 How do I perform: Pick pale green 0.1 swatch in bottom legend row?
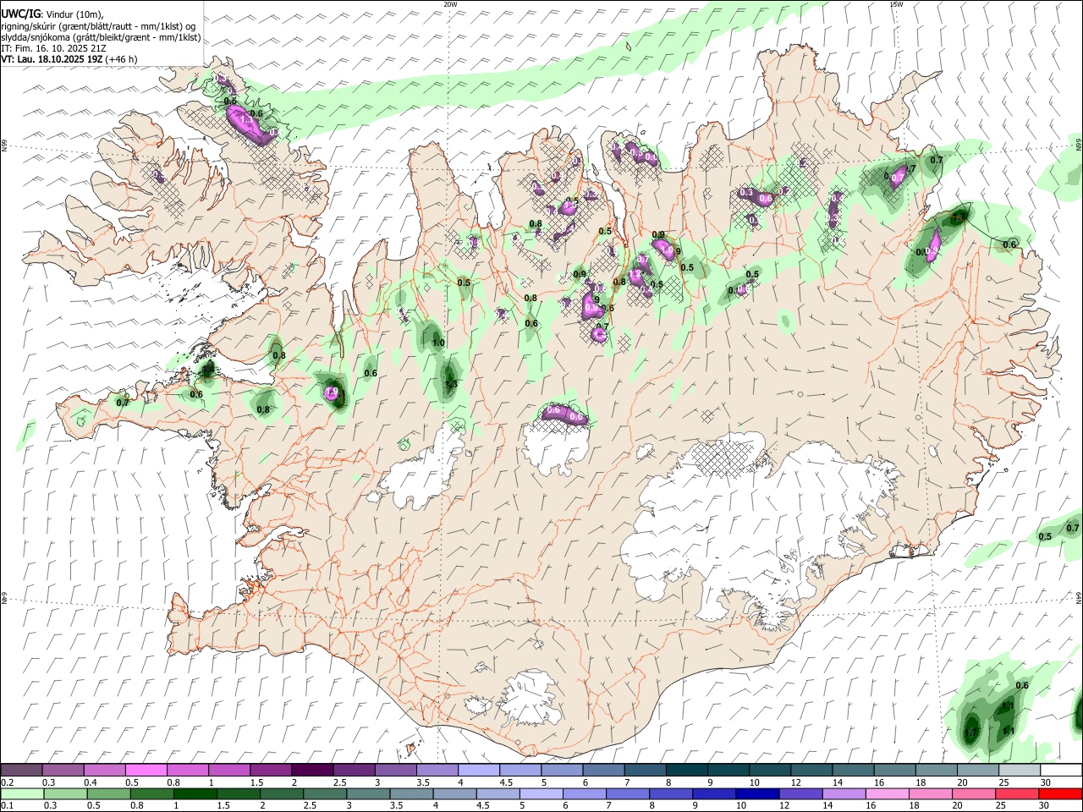click(22, 793)
